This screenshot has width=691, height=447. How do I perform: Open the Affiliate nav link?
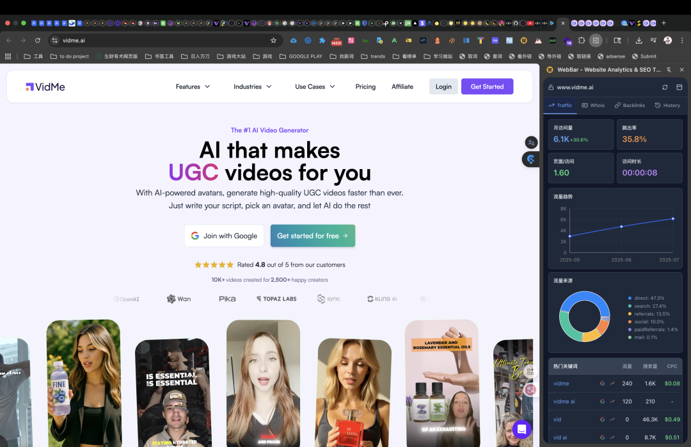(x=402, y=86)
